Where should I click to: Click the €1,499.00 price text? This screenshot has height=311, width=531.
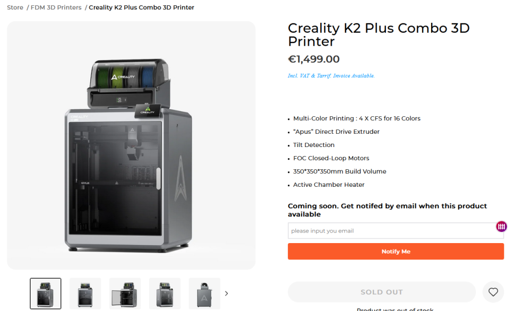pos(313,59)
